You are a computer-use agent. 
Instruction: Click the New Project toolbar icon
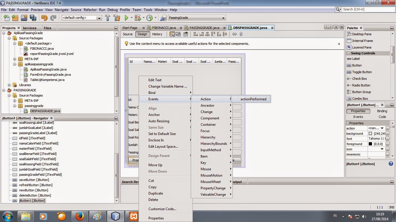[x=15, y=18]
